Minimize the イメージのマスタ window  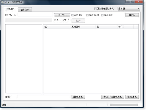[128, 2]
